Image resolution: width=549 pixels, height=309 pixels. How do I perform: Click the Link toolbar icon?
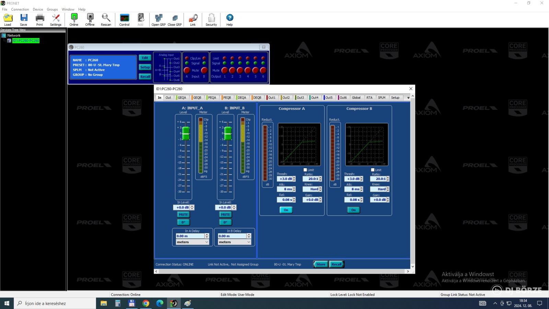coord(193,18)
